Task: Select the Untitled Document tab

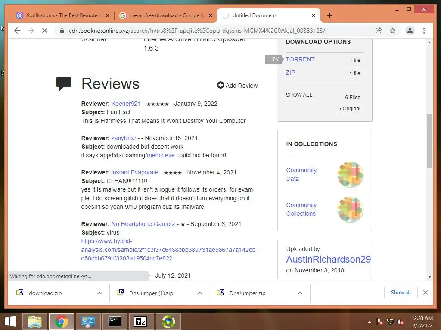Action: 268,15
